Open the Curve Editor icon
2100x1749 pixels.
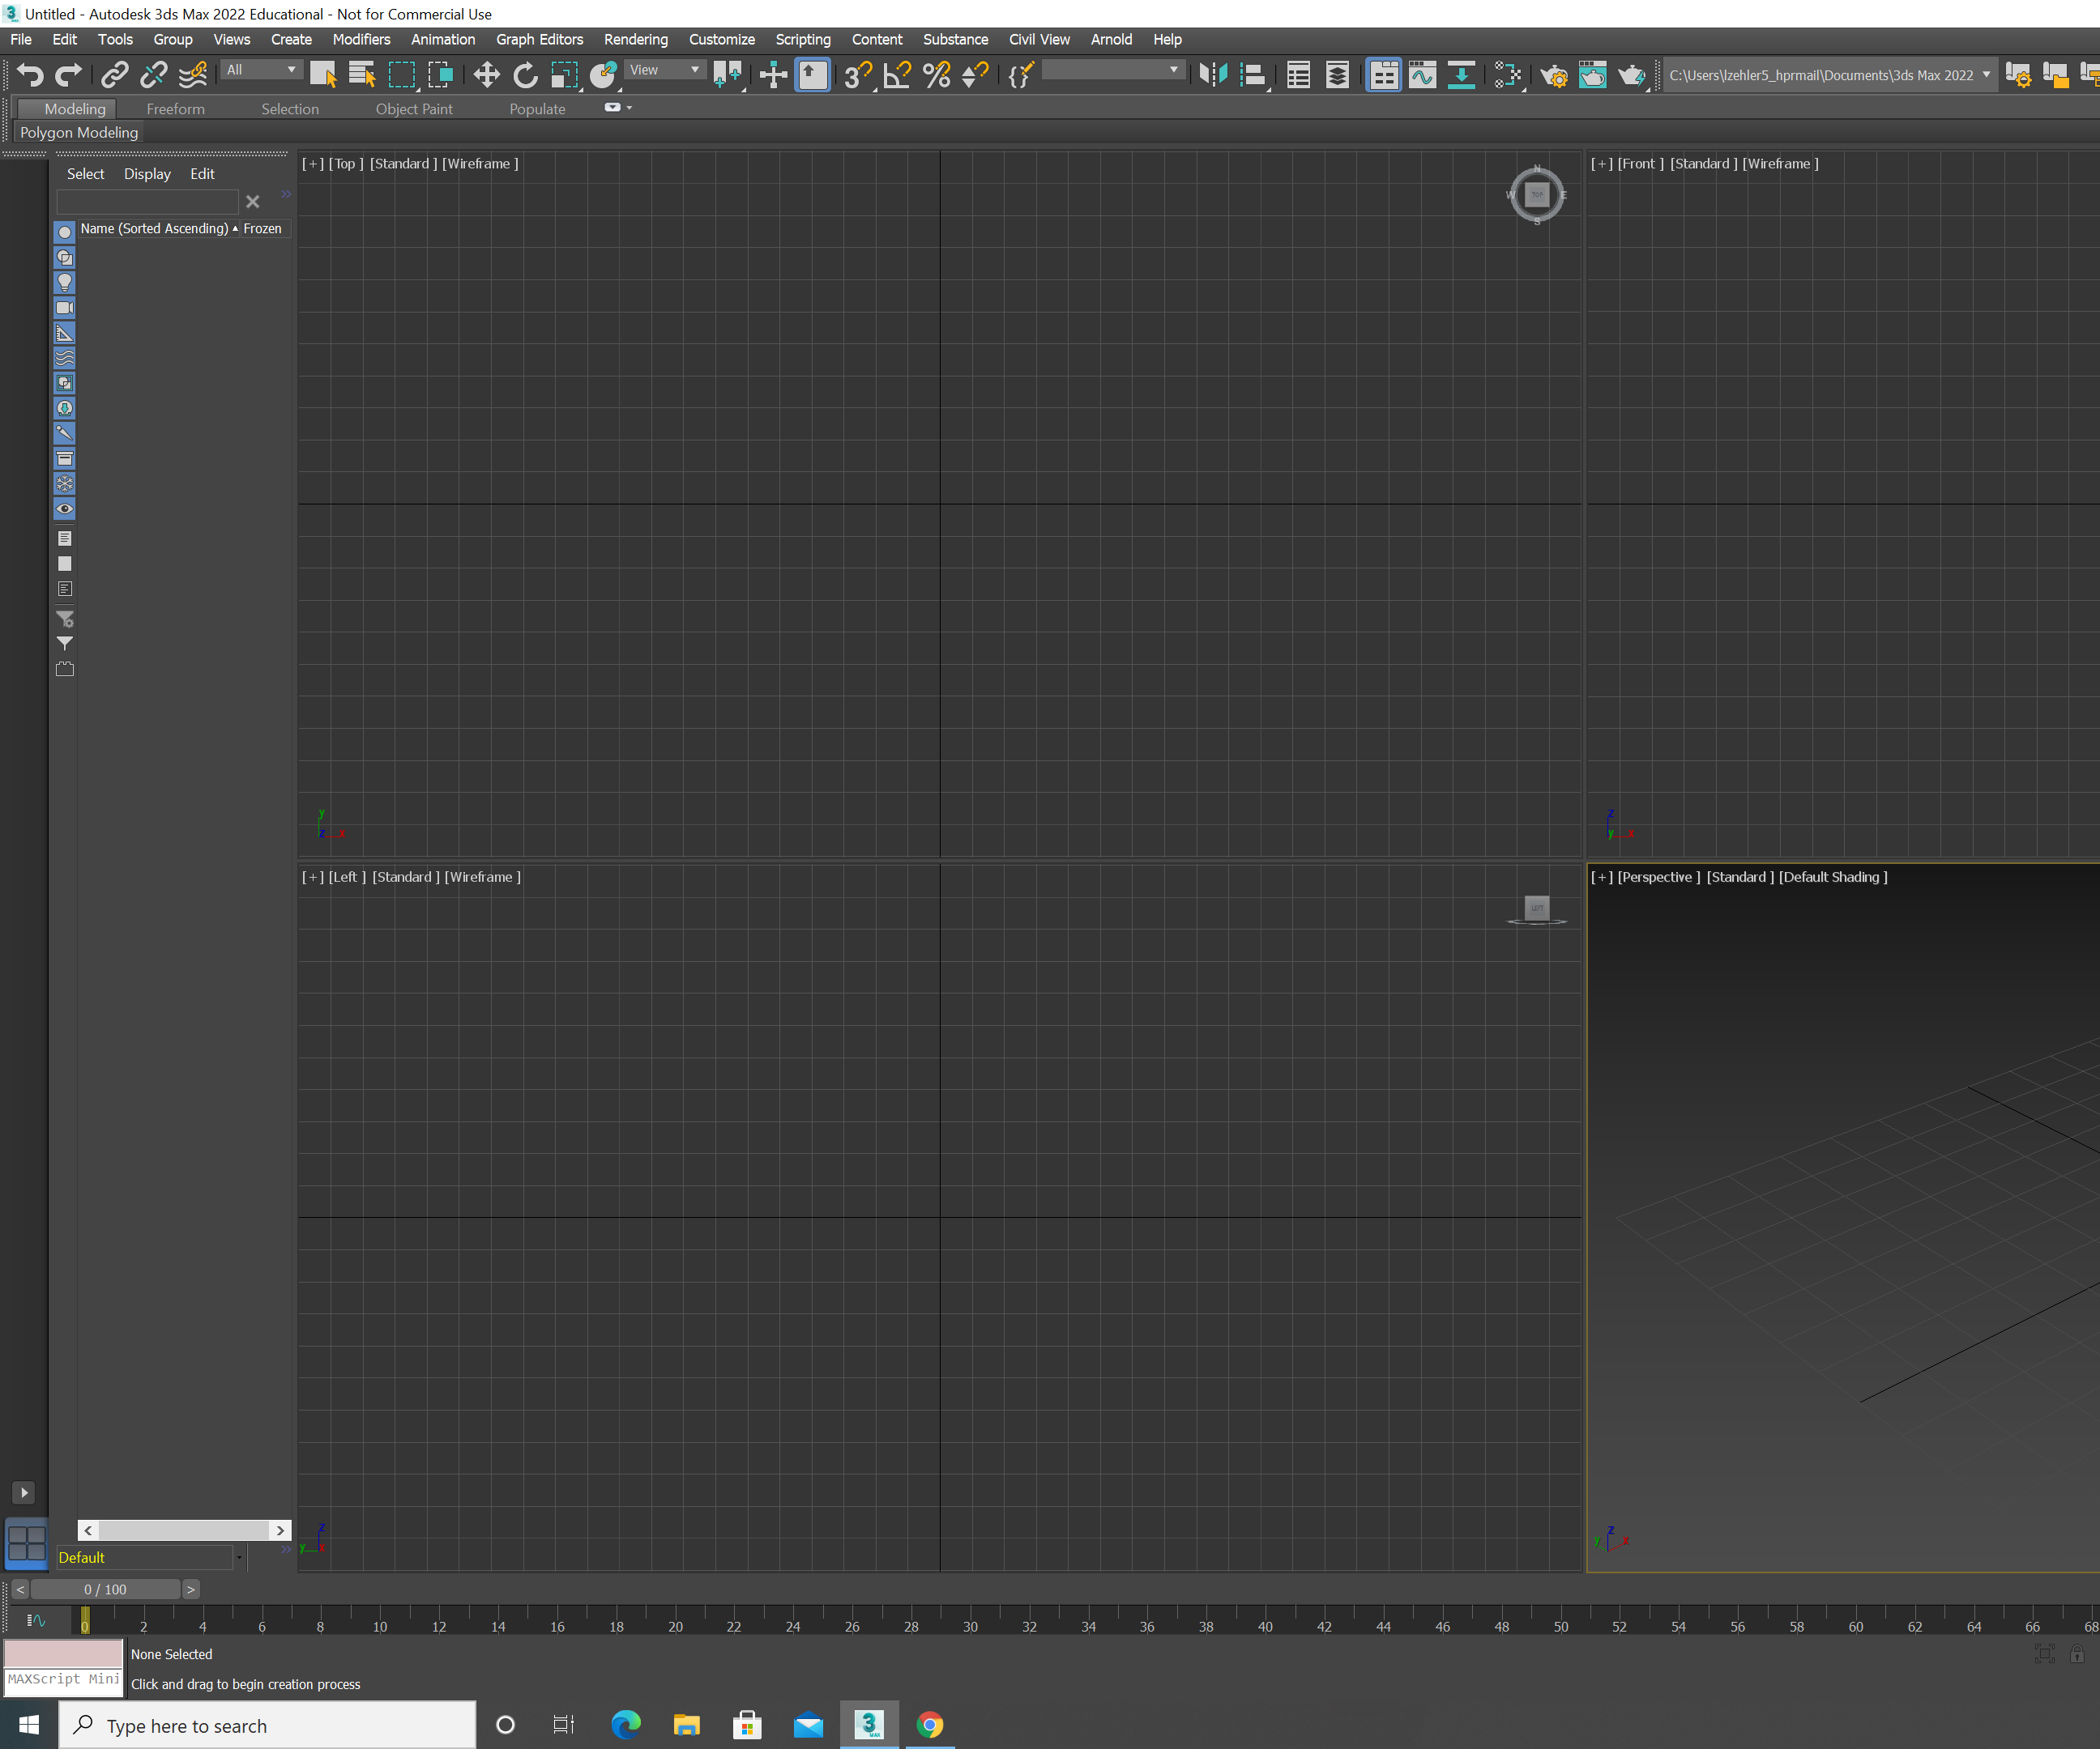point(1422,75)
